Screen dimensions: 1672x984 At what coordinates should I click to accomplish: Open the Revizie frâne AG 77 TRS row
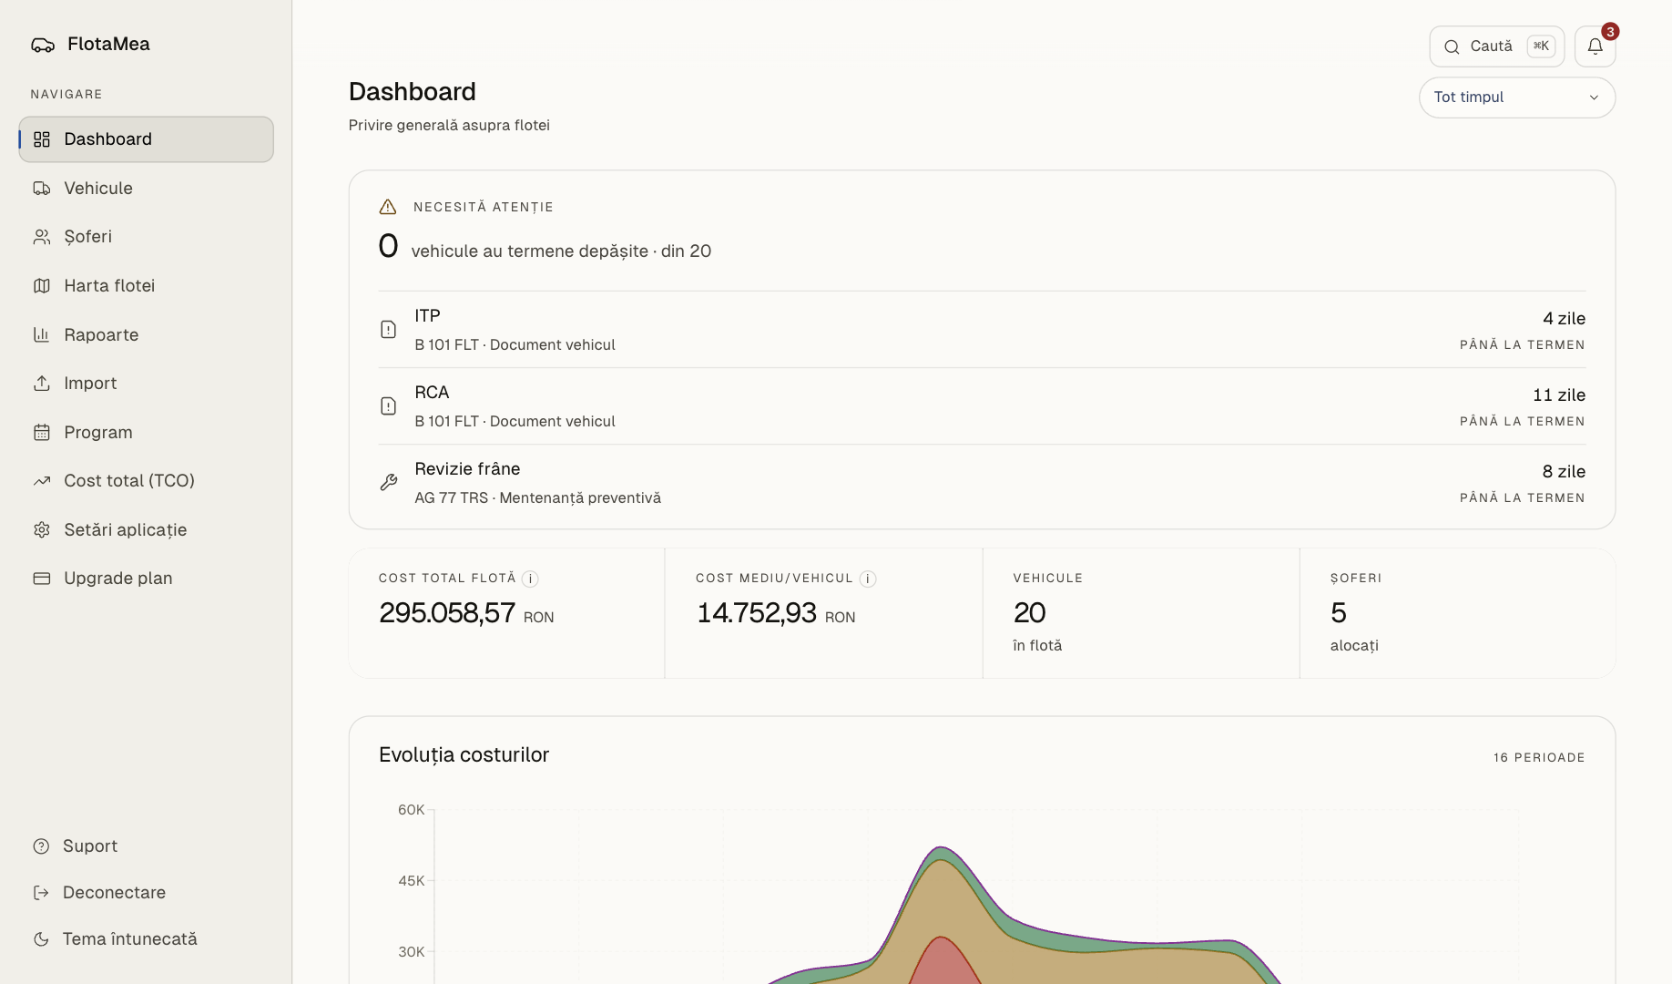[982, 483]
